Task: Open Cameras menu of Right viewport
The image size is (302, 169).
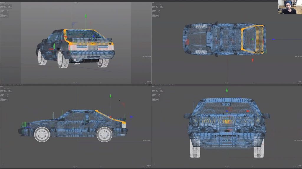Action: pyautogui.click(x=5, y=85)
